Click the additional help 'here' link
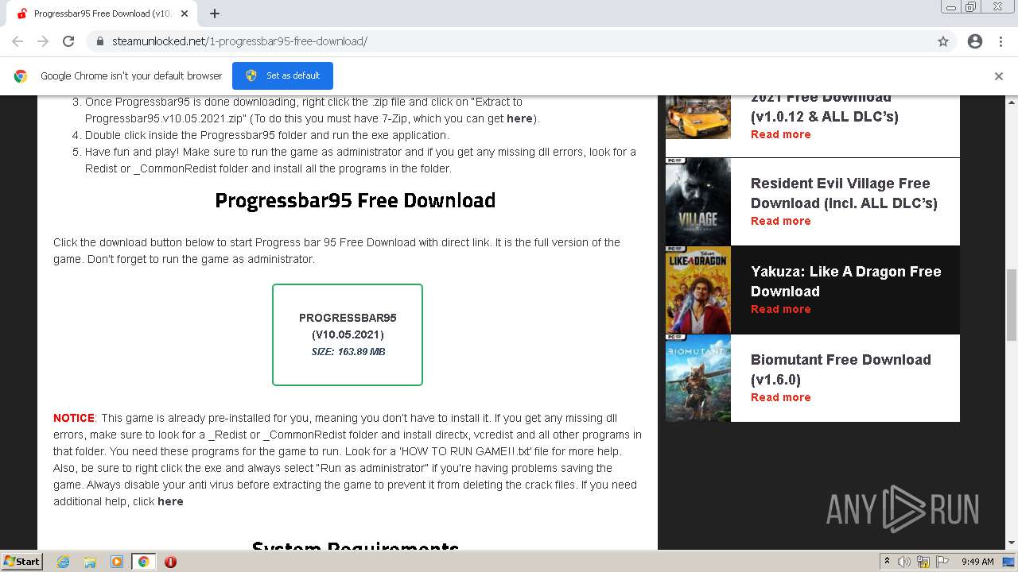This screenshot has height=572, width=1018. (x=170, y=501)
